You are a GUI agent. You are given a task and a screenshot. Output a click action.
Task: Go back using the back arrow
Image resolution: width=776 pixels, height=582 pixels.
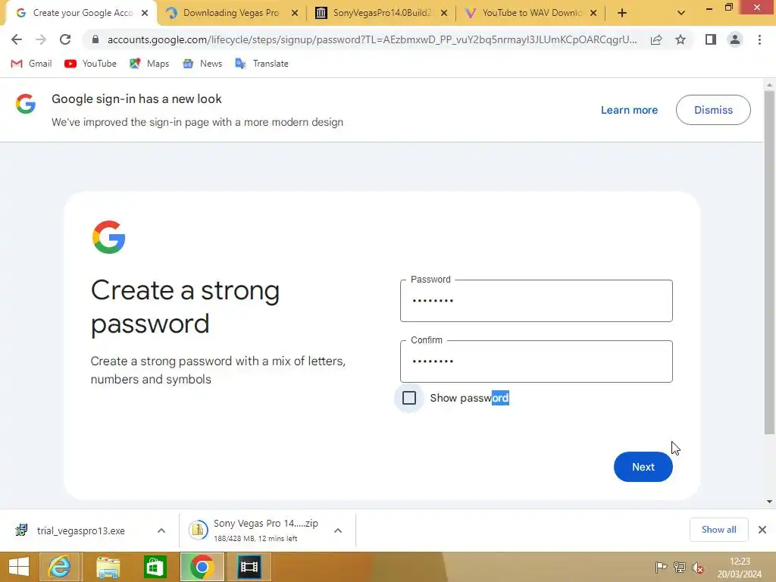[17, 39]
